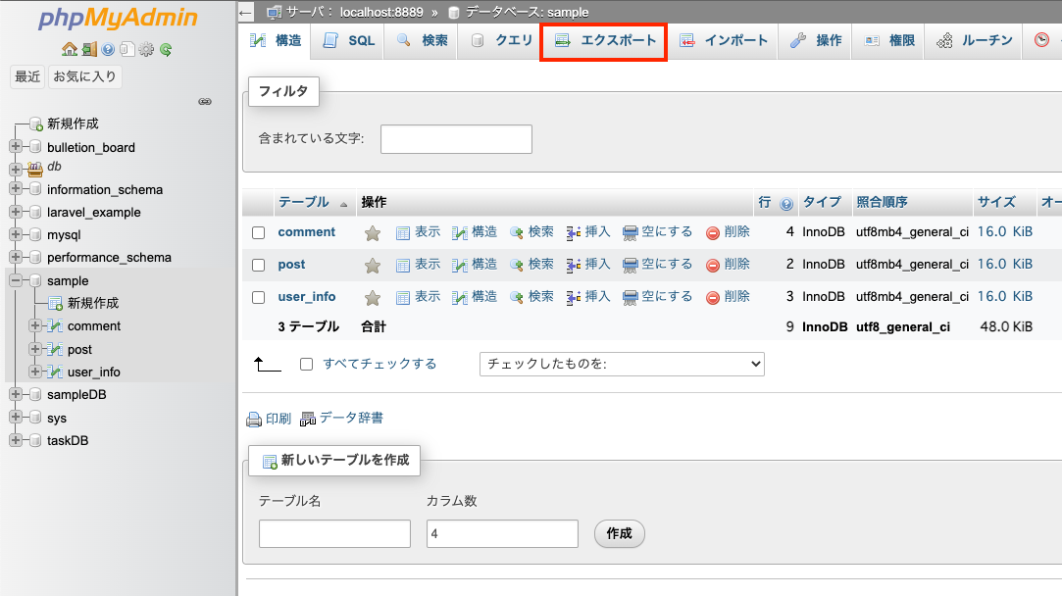Image resolution: width=1062 pixels, height=596 pixels.
Task: Expand the information_schema database node
Action: click(x=16, y=189)
